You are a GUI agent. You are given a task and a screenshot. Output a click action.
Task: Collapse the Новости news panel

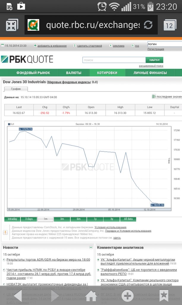pyautogui.click(x=91, y=247)
